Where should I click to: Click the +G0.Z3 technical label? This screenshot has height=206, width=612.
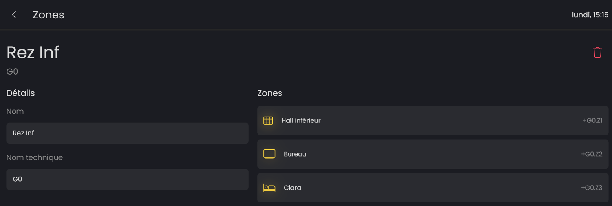(x=591, y=188)
